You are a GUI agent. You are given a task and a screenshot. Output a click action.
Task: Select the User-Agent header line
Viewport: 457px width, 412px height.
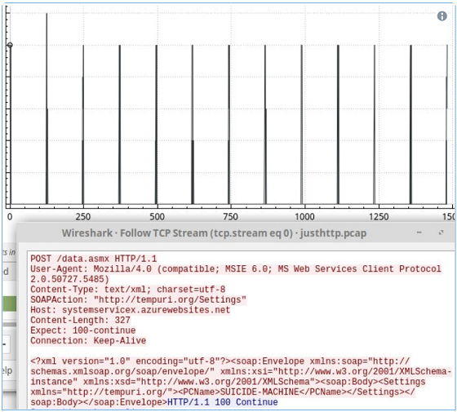coord(236,268)
